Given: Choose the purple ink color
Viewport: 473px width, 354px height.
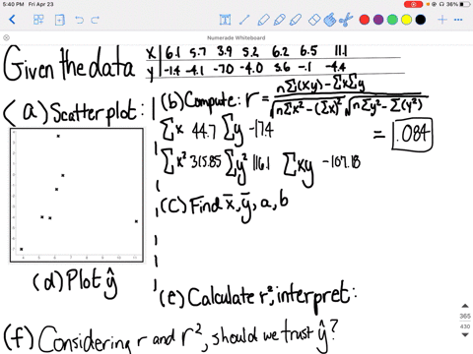Looking at the screenshot, I should 378,20.
